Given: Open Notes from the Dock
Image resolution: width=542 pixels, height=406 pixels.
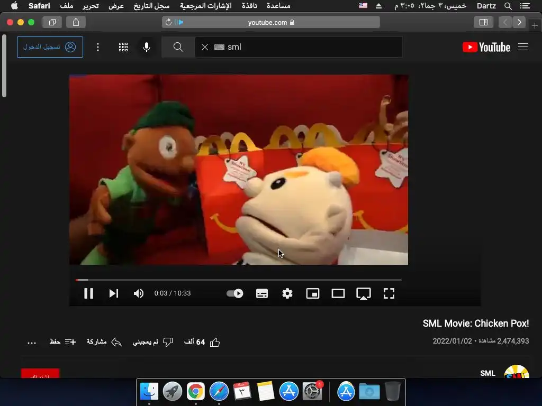Looking at the screenshot, I should (266, 391).
